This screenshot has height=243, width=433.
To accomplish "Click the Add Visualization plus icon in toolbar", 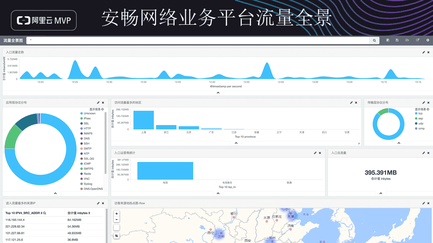I will (x=428, y=40).
